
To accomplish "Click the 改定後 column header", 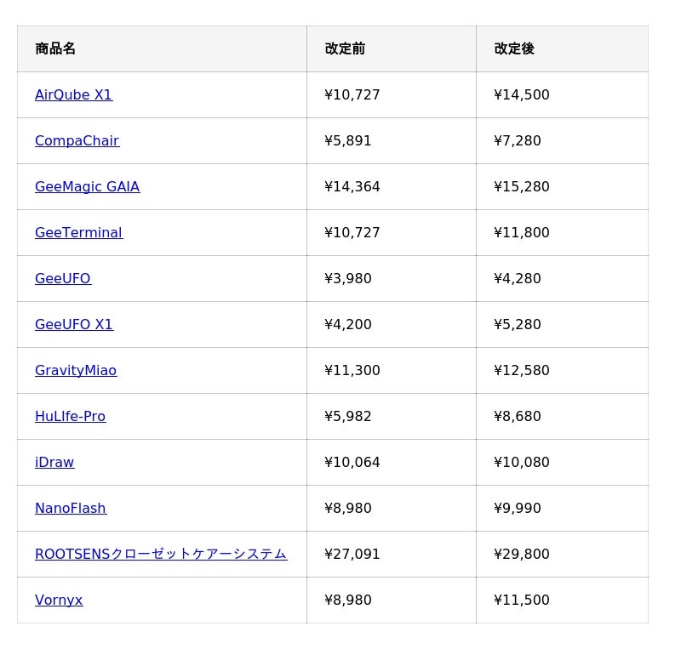I will coord(514,48).
